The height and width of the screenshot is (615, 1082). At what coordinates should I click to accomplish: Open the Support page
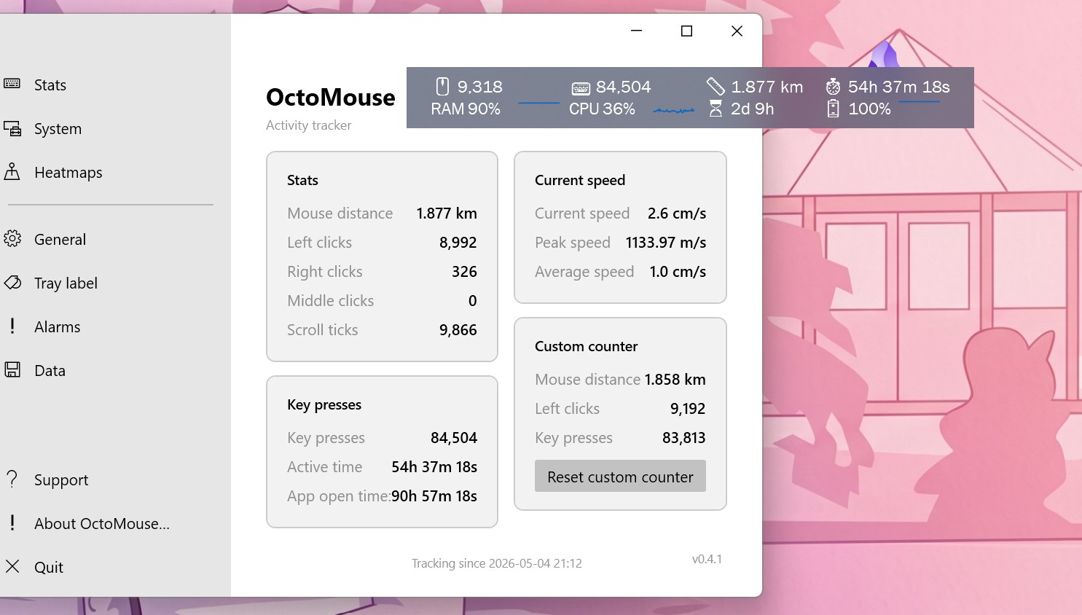pos(61,480)
